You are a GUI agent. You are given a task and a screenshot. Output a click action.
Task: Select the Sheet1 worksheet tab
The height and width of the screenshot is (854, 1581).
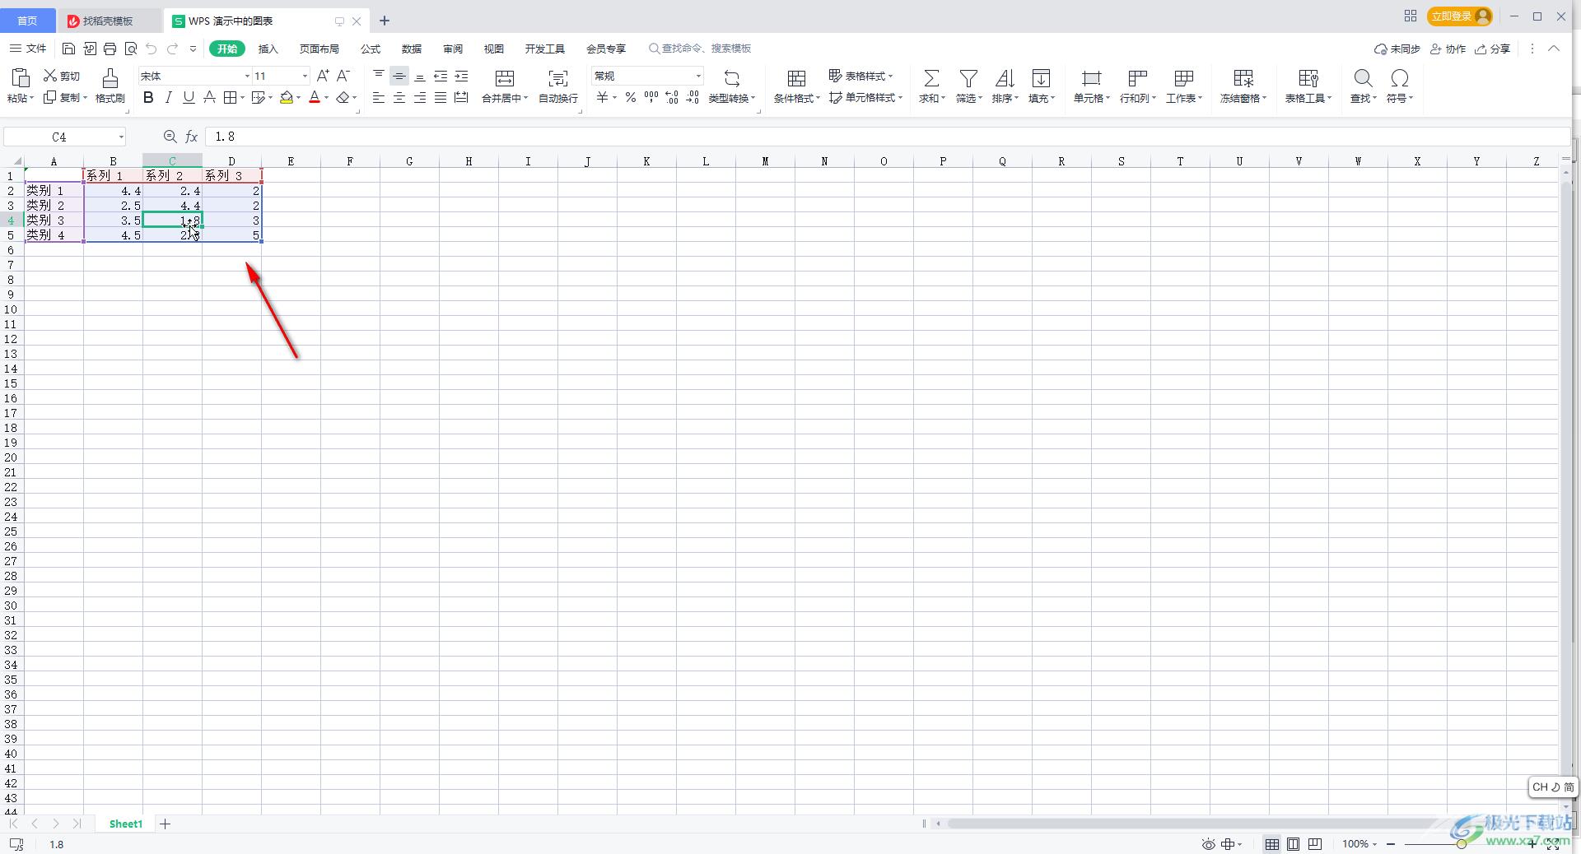pyautogui.click(x=126, y=824)
